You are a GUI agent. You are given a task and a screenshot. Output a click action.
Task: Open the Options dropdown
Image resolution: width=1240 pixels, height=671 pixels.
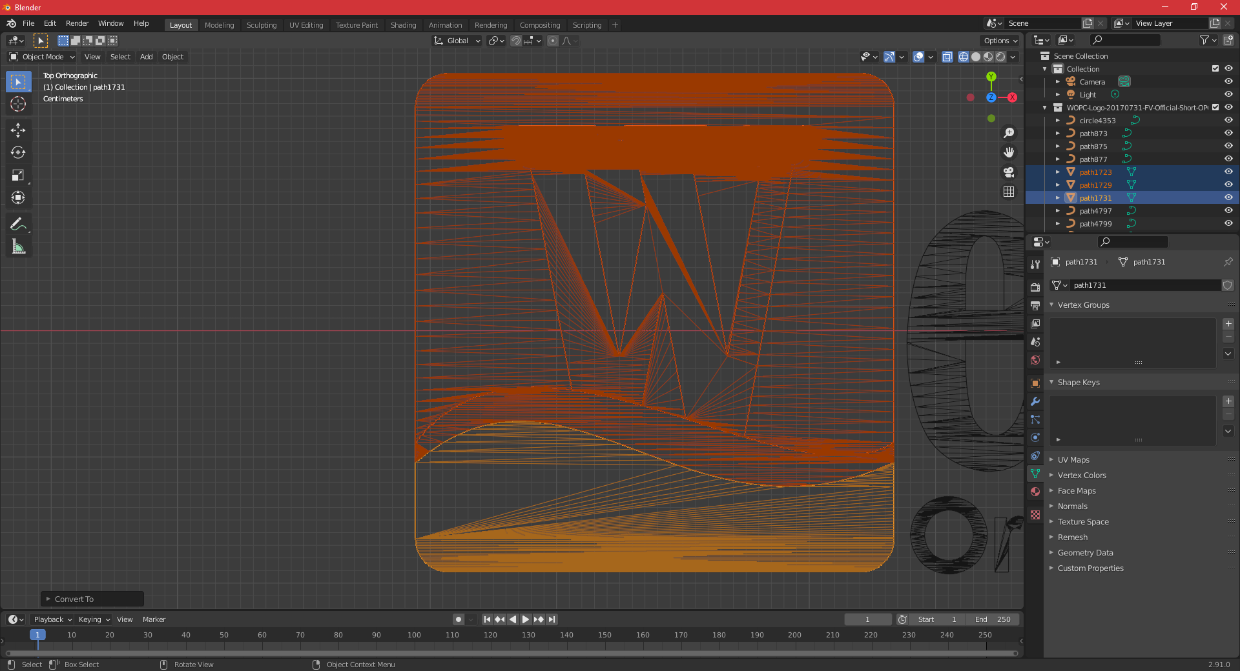pos(1000,41)
